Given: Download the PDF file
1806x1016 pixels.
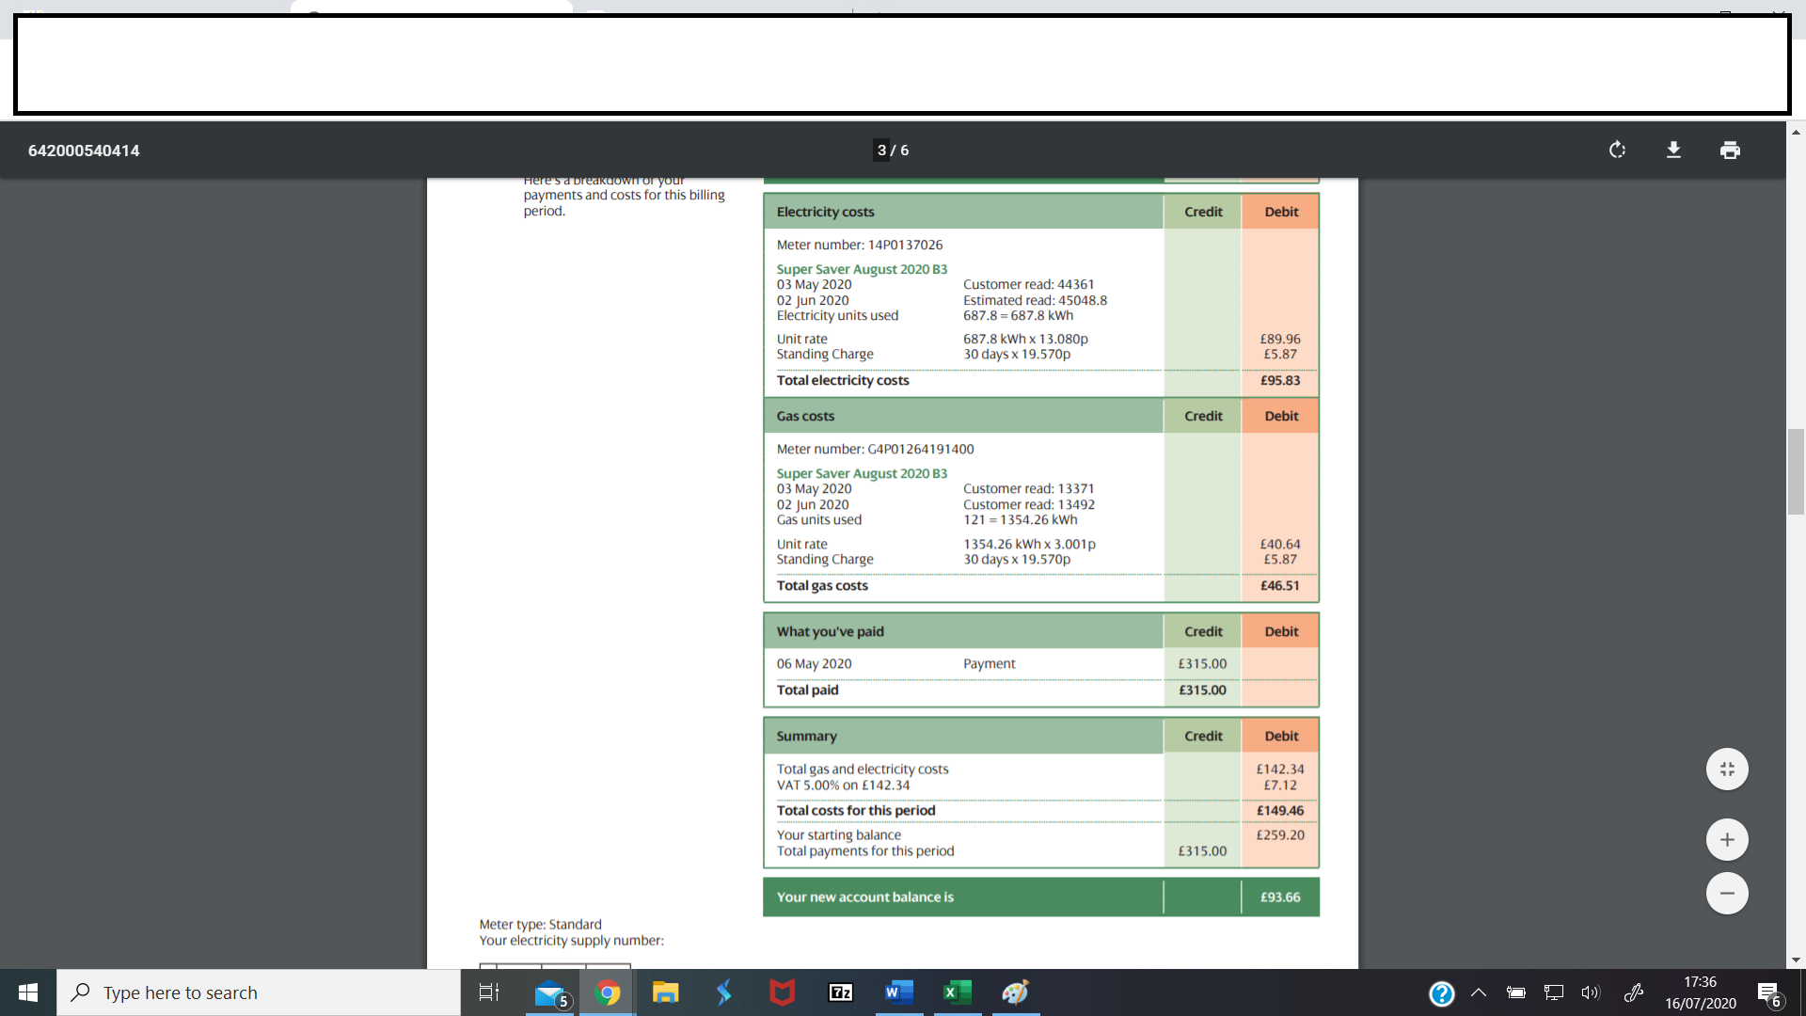Looking at the screenshot, I should pyautogui.click(x=1673, y=151).
